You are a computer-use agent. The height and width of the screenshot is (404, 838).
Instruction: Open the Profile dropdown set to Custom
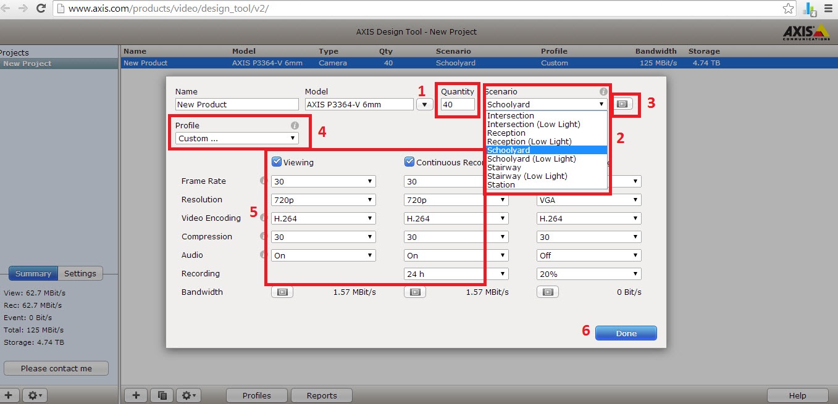click(237, 138)
